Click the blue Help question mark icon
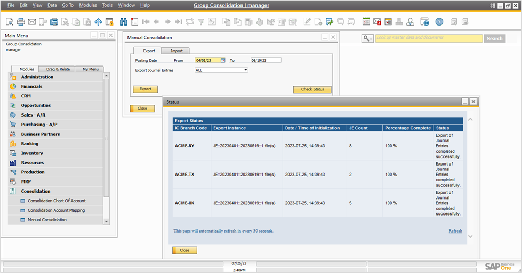The height and width of the screenshot is (273, 522). tap(439, 22)
